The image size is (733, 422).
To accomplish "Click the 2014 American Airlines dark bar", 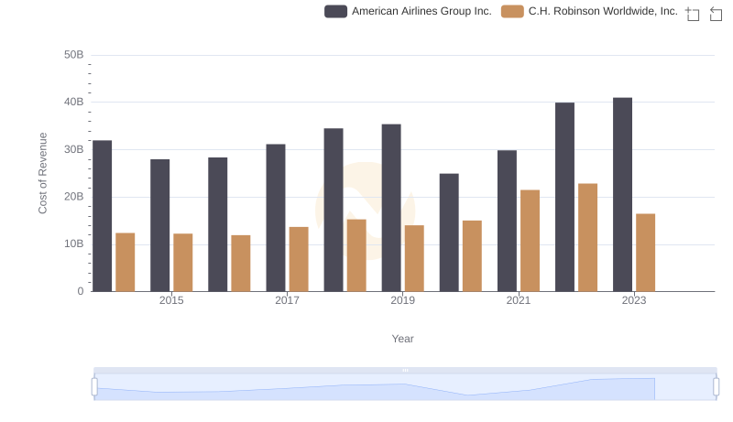I will 102,216.
